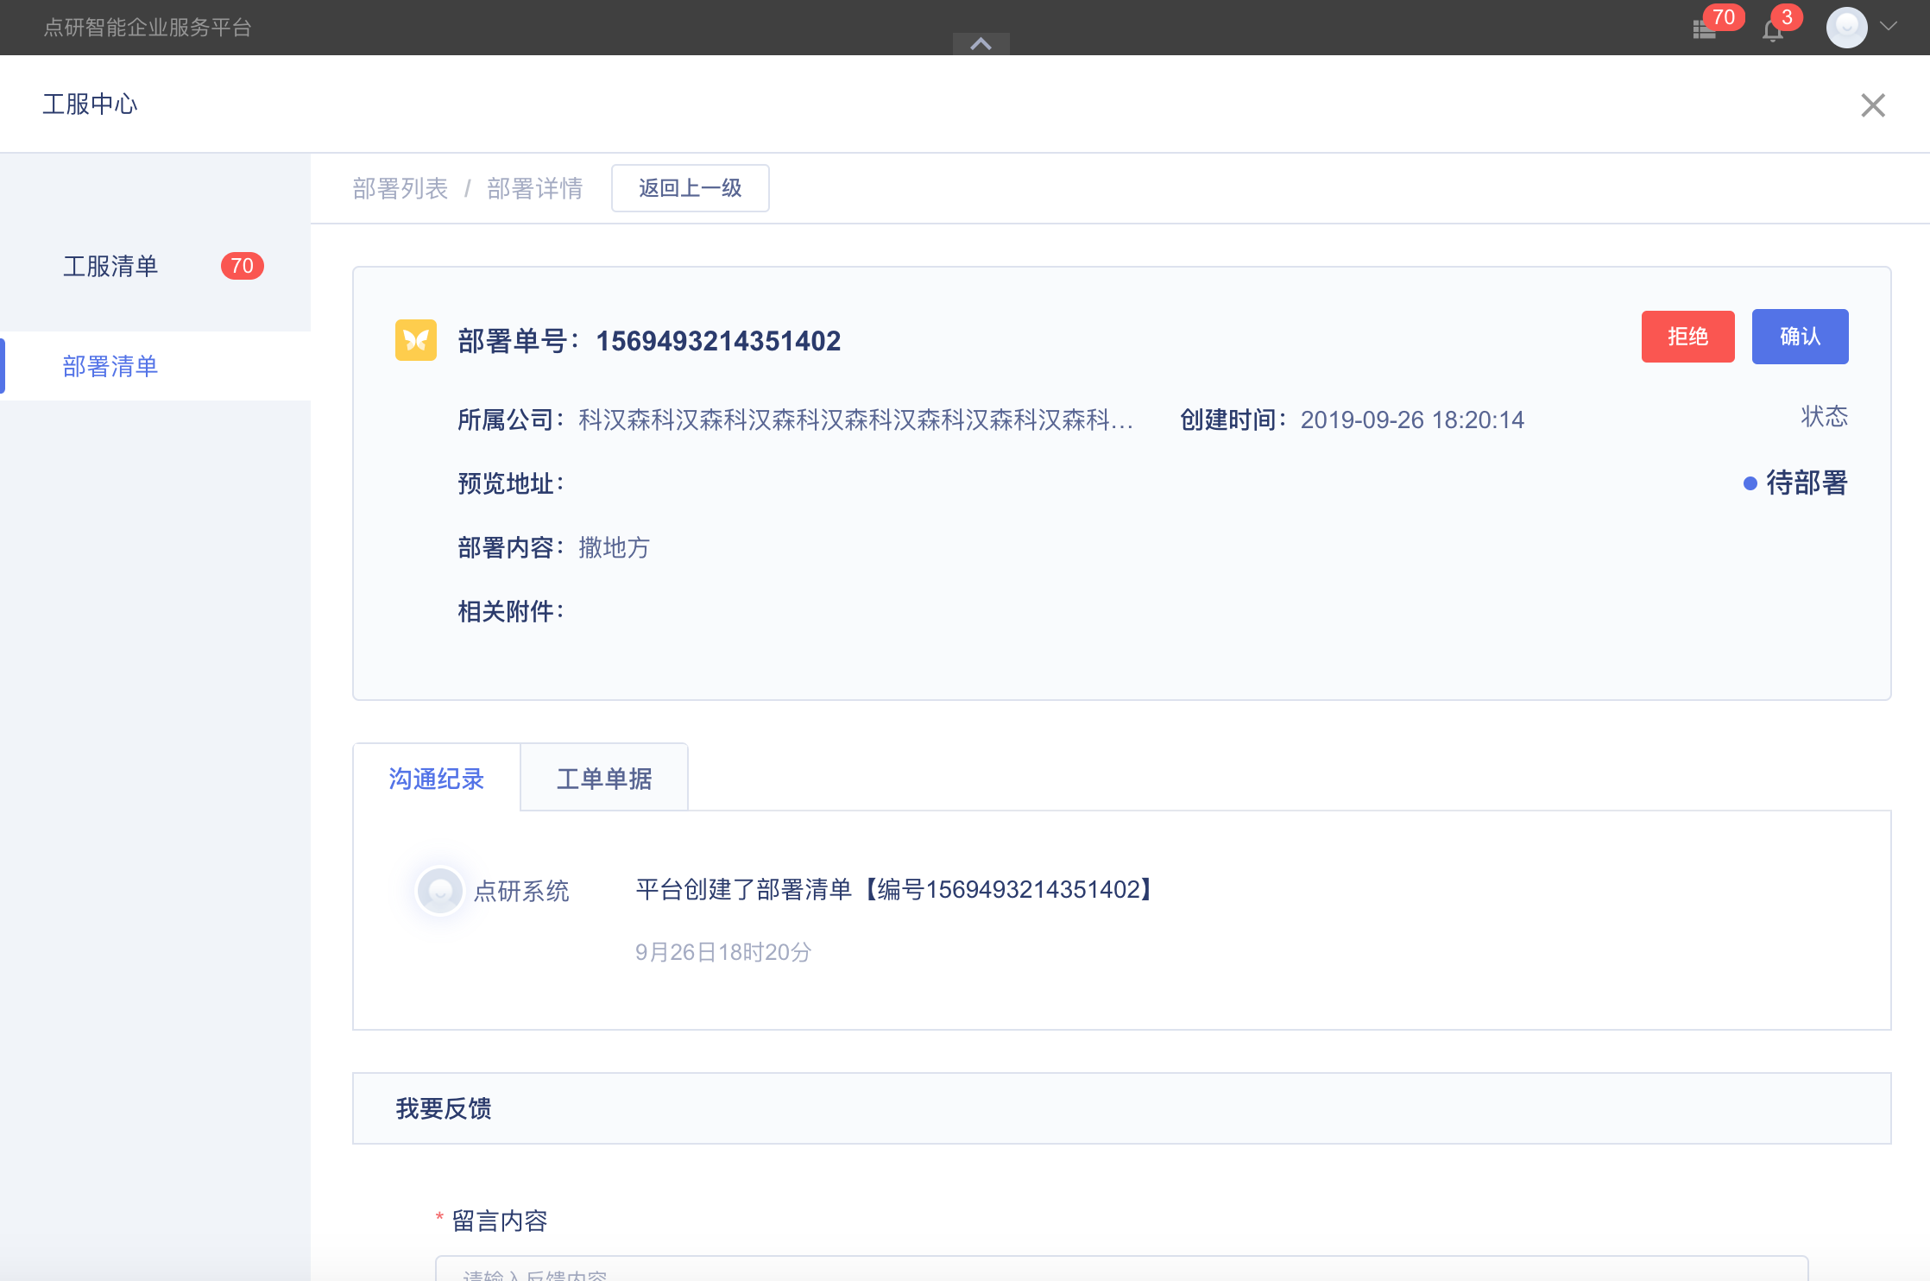Click the yellow butterfly deployment icon

click(x=416, y=340)
